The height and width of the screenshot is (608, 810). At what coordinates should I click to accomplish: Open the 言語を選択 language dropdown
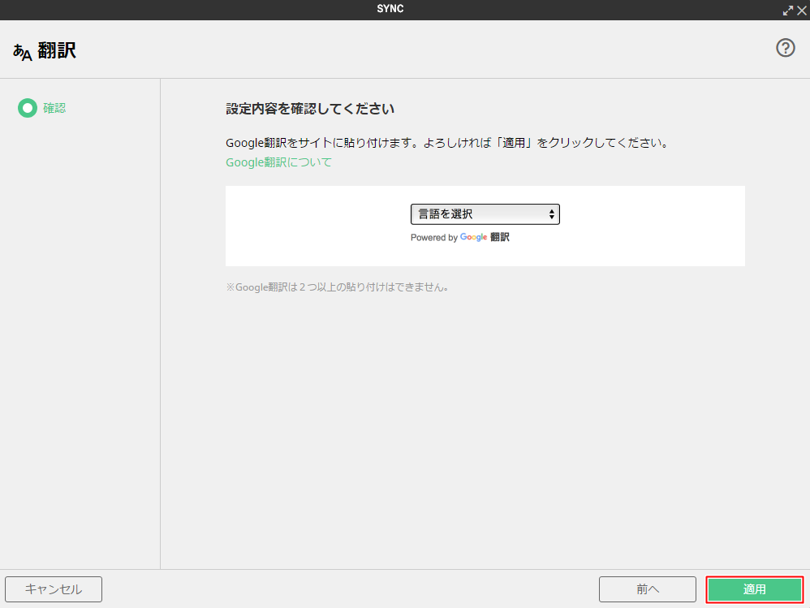(485, 213)
